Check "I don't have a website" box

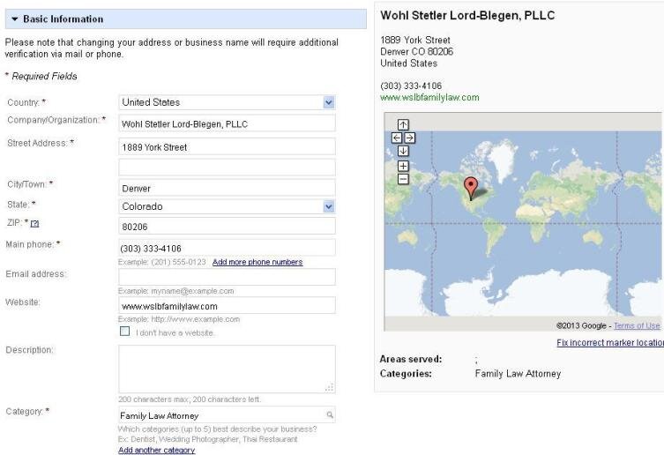(x=124, y=332)
